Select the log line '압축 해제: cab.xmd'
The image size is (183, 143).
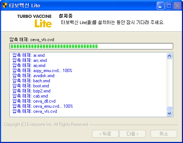pos(30,96)
